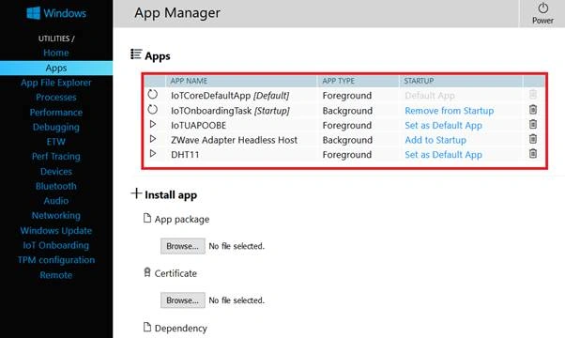Select IoTCoreDefaultApp [Default] name
The image size is (565, 338).
coord(230,96)
